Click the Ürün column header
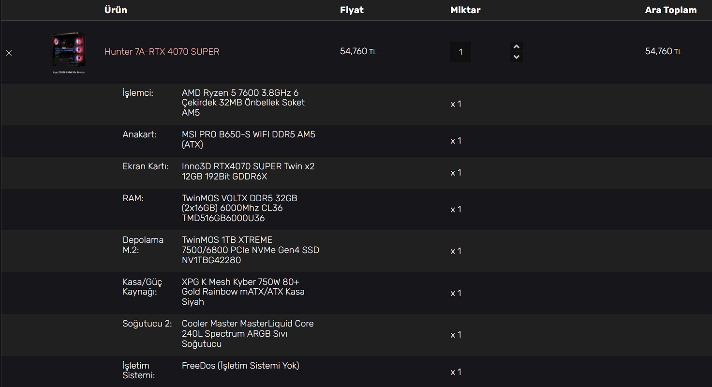The image size is (712, 387). [x=116, y=10]
